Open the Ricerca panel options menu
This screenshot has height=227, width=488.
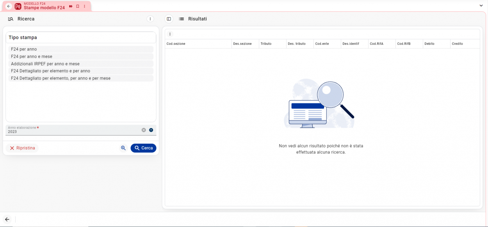[150, 19]
